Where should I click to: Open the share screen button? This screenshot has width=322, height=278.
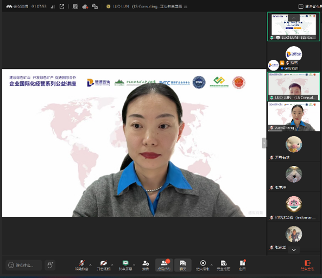(125, 265)
